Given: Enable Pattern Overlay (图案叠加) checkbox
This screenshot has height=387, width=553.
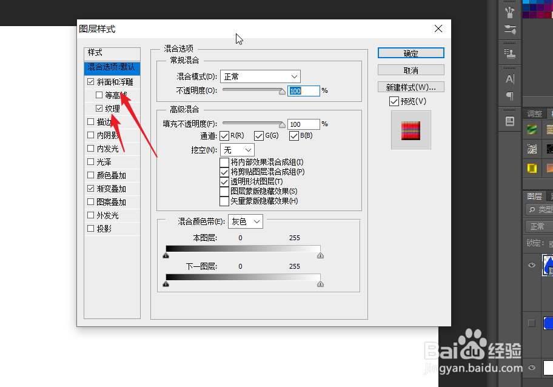Looking at the screenshot, I should pos(90,202).
